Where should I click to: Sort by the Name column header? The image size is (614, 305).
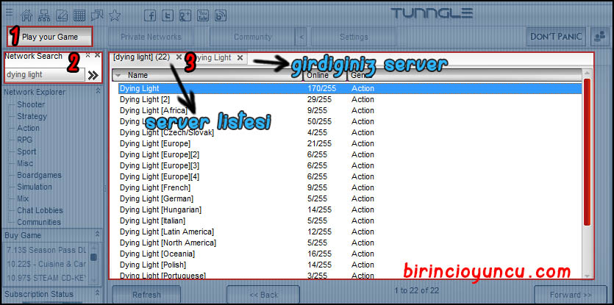(207, 75)
